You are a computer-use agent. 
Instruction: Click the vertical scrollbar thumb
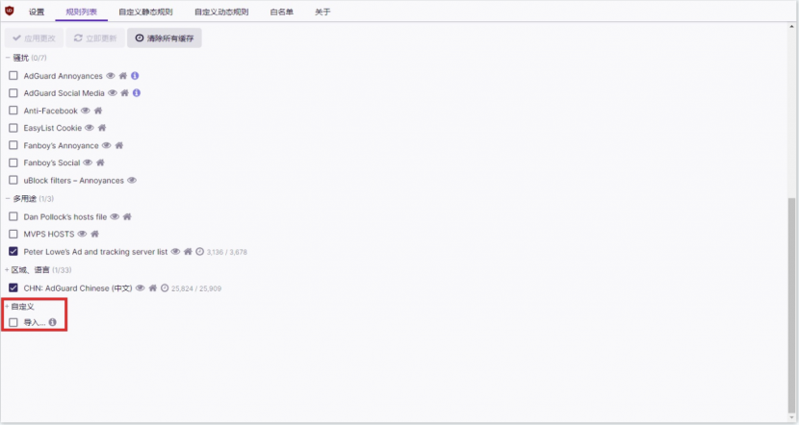pyautogui.click(x=791, y=306)
